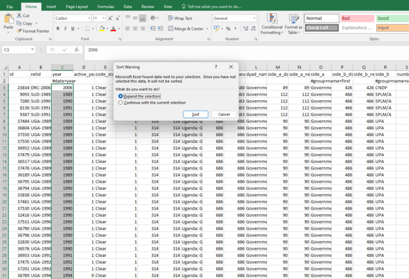Center text horizontally
Image resolution: width=409 pixels, height=279 pixels.
point(135,29)
